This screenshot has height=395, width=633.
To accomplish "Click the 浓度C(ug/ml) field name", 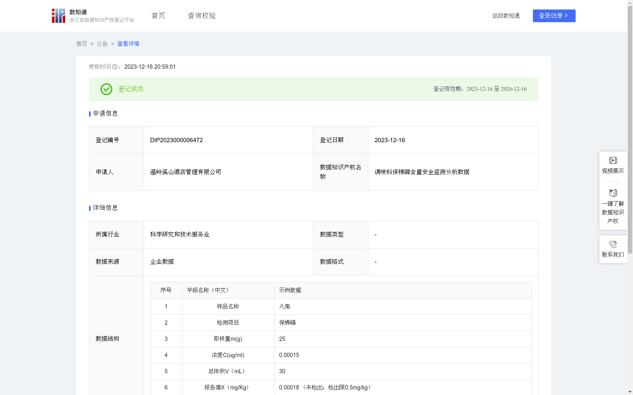I will [x=228, y=355].
